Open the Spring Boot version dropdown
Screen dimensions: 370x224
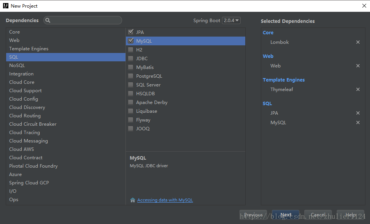click(231, 21)
